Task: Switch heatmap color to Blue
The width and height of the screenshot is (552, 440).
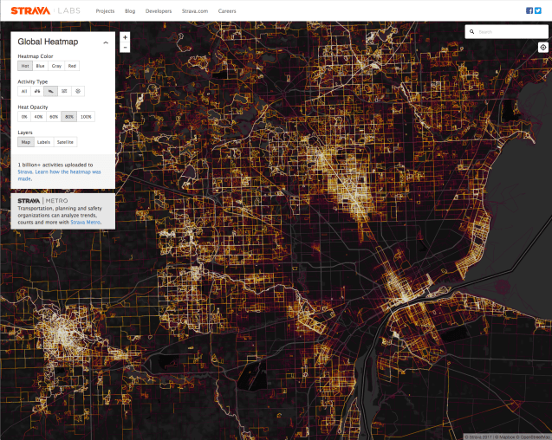Action: (40, 66)
